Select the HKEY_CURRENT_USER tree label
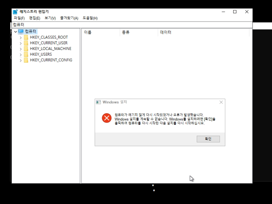Screen dimensions: 272x204 (48, 43)
